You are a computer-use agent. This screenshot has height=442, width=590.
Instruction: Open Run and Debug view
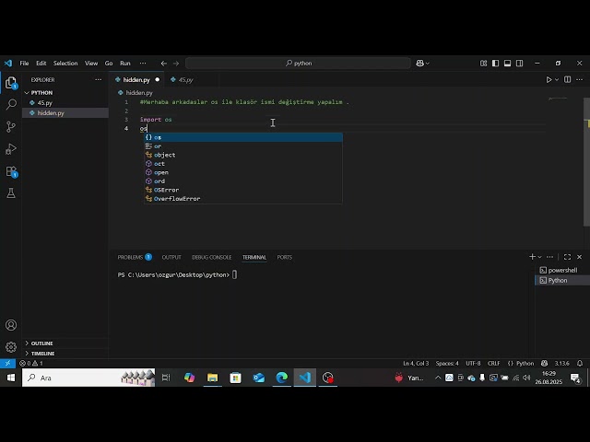click(11, 149)
